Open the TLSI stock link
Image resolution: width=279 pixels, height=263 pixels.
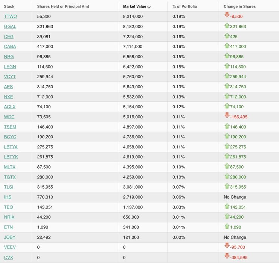[9, 187]
